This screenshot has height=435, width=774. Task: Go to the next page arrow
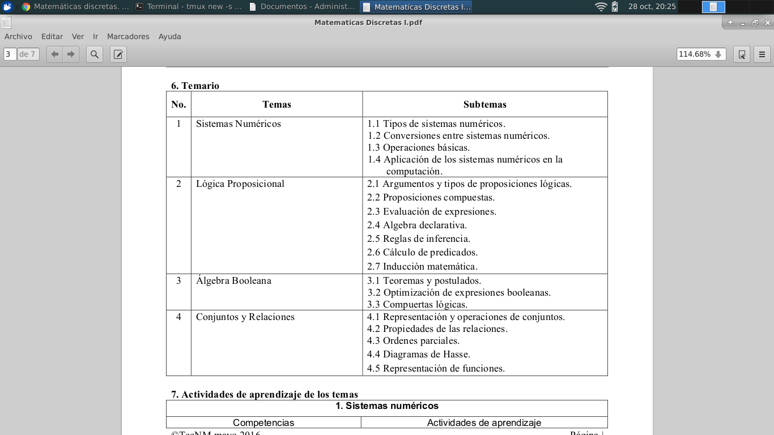(x=71, y=54)
